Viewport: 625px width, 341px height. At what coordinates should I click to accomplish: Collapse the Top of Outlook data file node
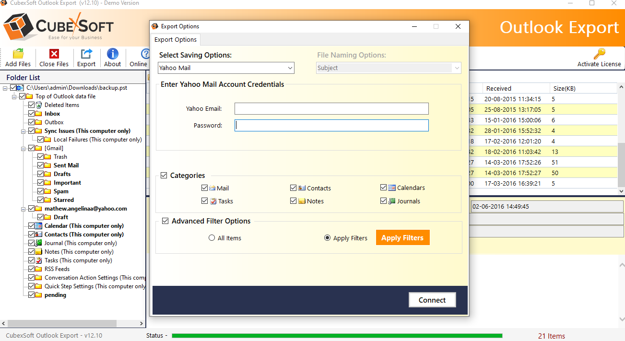pos(14,96)
